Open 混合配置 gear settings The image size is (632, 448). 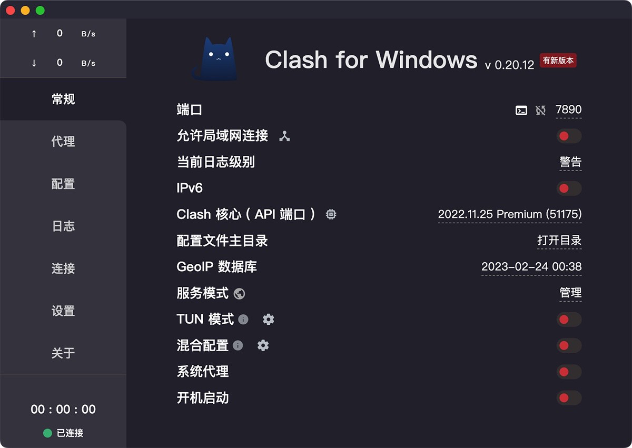[x=263, y=345]
